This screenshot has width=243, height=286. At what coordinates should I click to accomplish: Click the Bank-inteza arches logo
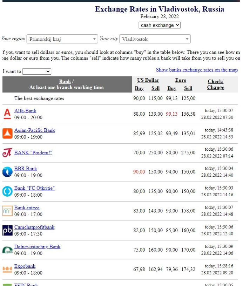[7, 211]
